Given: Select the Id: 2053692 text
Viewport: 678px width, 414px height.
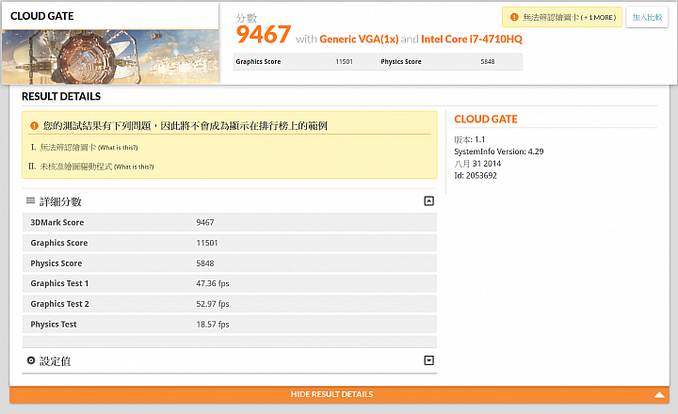Looking at the screenshot, I should [x=476, y=176].
